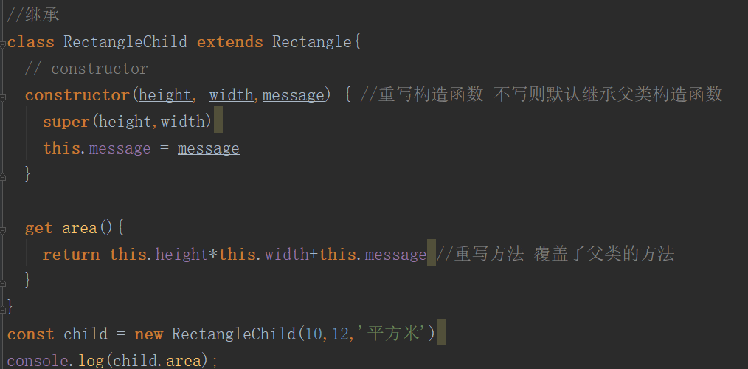Click the RectangleChild class name in declaration
Screen dimensions: 748x369
(125, 42)
